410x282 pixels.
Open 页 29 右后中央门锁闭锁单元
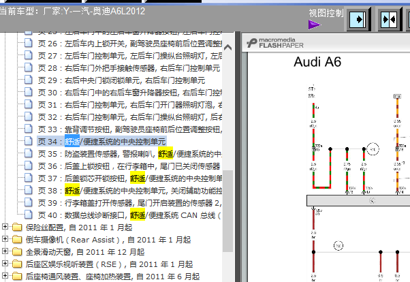tap(122, 80)
